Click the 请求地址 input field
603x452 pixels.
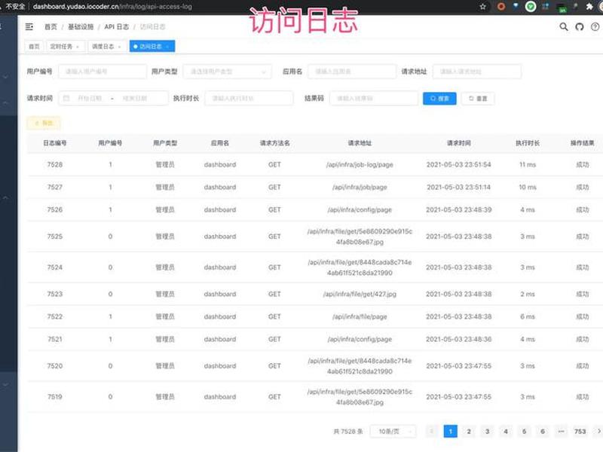coord(477,72)
